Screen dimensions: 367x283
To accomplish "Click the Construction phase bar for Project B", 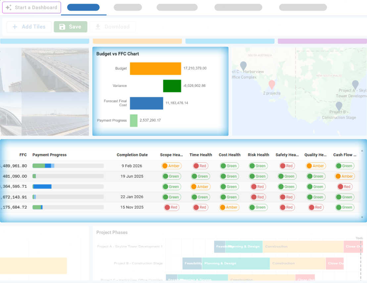I will pos(297,263).
